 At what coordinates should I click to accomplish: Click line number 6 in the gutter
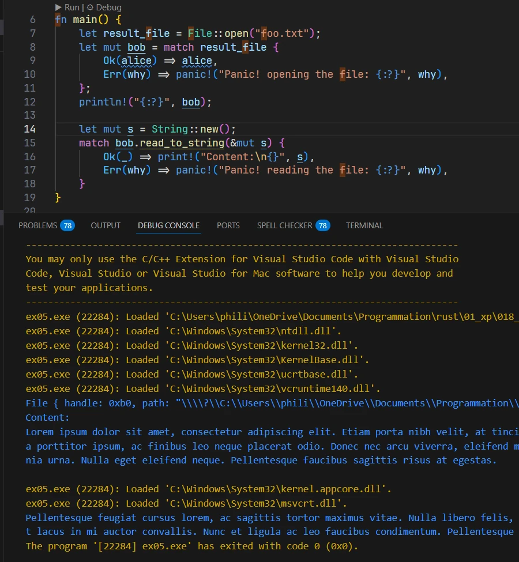point(32,20)
